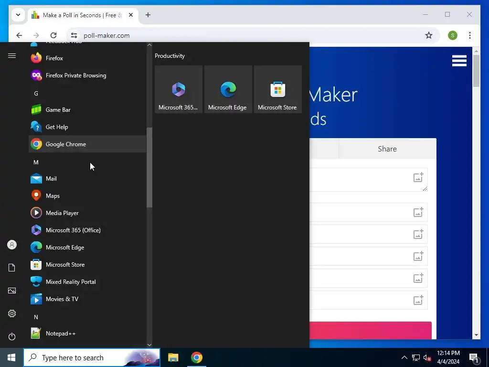Open Get Help app
Screen dimensions: 489x367
[x=87, y=127]
